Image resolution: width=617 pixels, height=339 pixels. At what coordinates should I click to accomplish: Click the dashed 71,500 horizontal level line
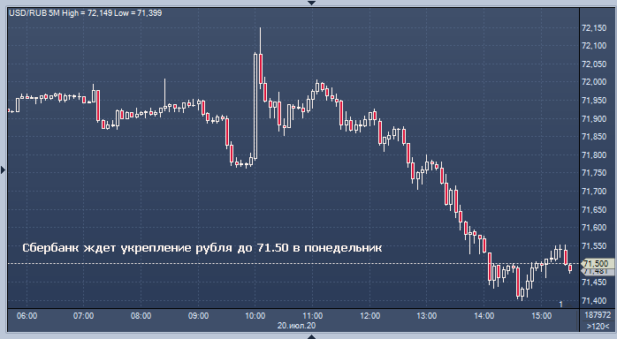(x=293, y=263)
